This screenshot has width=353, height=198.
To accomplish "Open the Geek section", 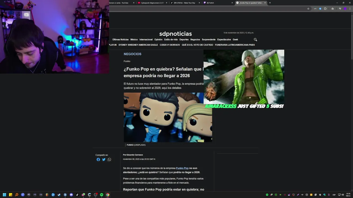I will (x=235, y=40).
